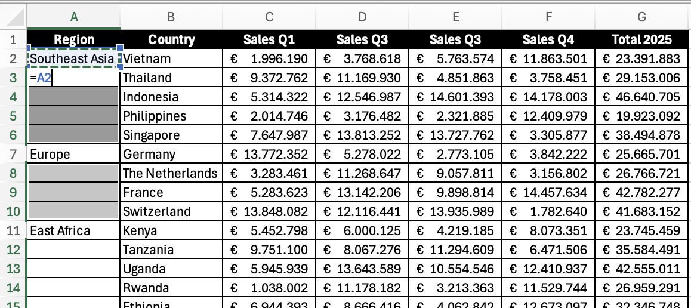Click the gray empty cell beside Indonesia

click(x=74, y=97)
